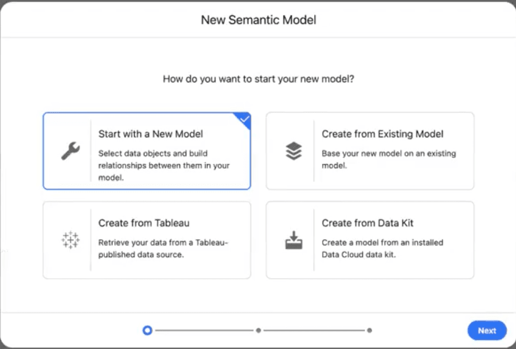
Task: Click the Tableau logo icon
Action: tap(70, 240)
